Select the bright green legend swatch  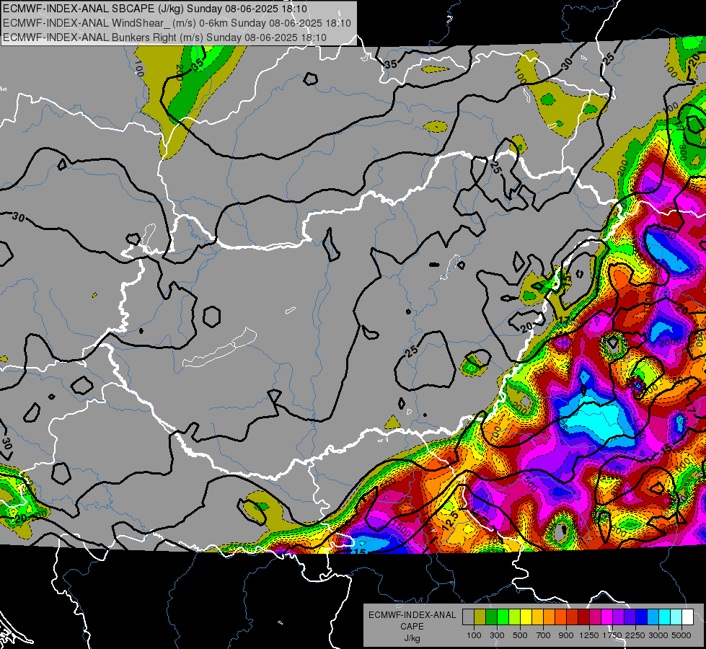point(503,617)
